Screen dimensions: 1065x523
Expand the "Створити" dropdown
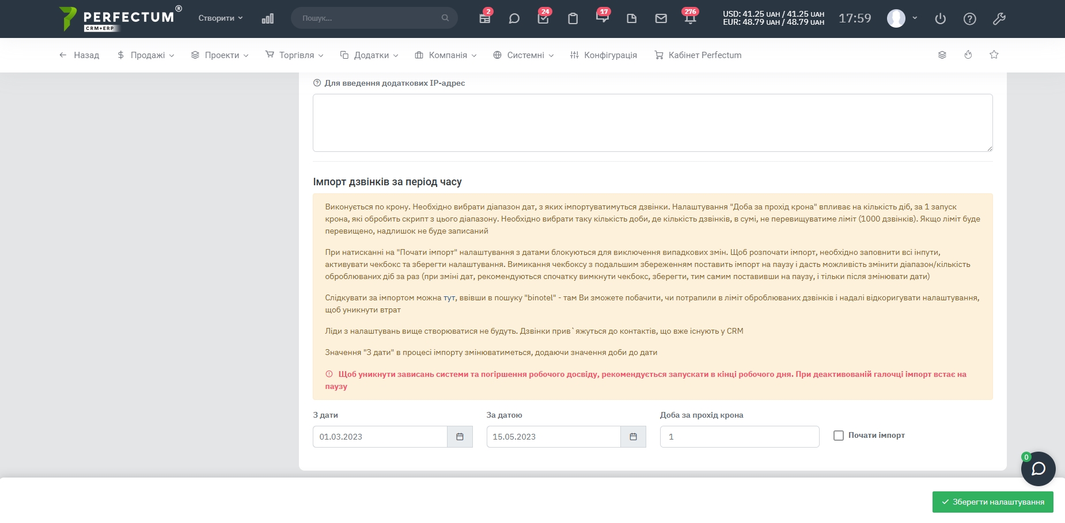point(221,18)
